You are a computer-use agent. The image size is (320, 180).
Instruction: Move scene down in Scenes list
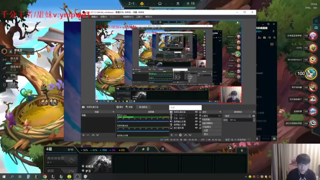pos(98,135)
